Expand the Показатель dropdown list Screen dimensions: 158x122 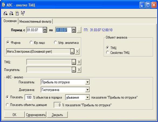[x=87, y=82]
